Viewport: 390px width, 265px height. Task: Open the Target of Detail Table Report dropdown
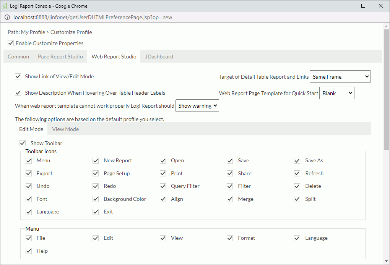pos(340,76)
